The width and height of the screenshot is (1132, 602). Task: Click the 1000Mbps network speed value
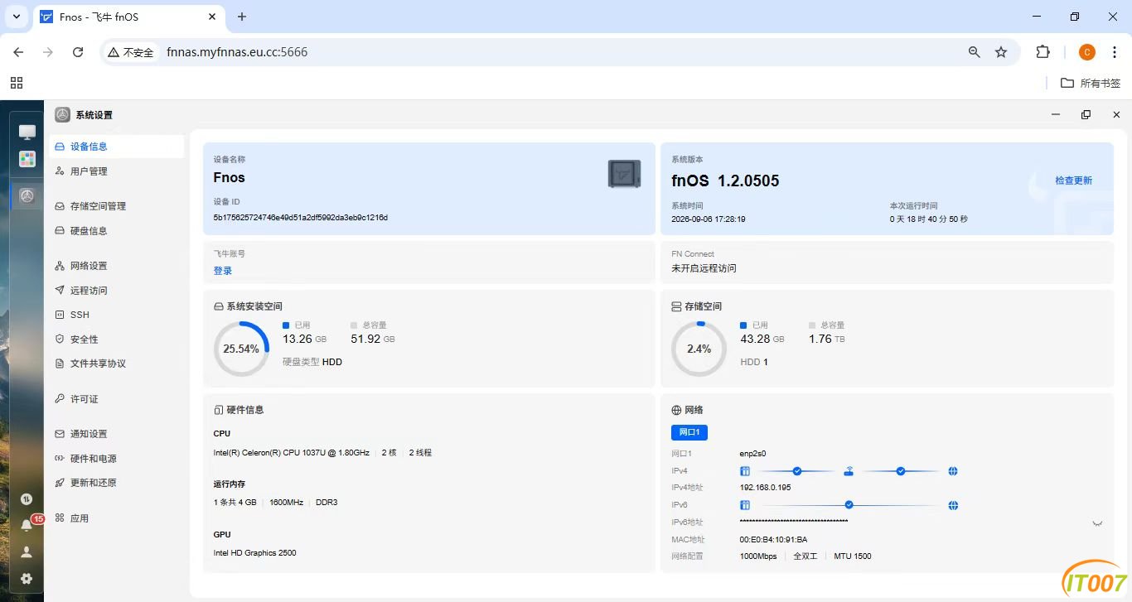click(x=758, y=556)
